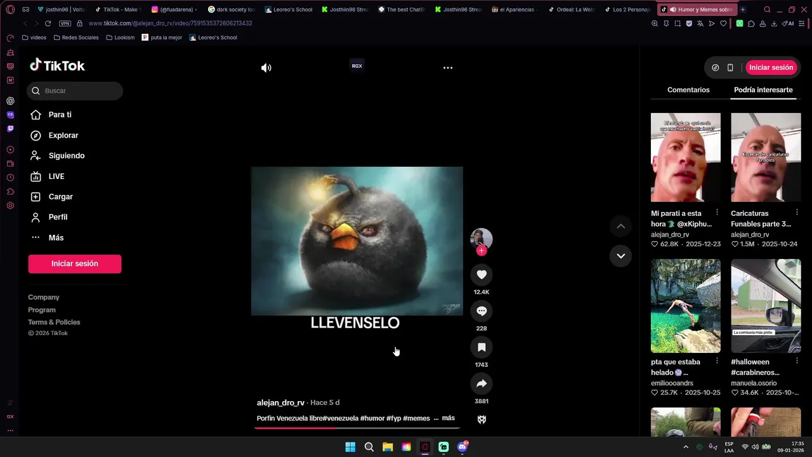Open the Opera AI toolbar button
The width and height of the screenshot is (812, 457).
tap(788, 23)
